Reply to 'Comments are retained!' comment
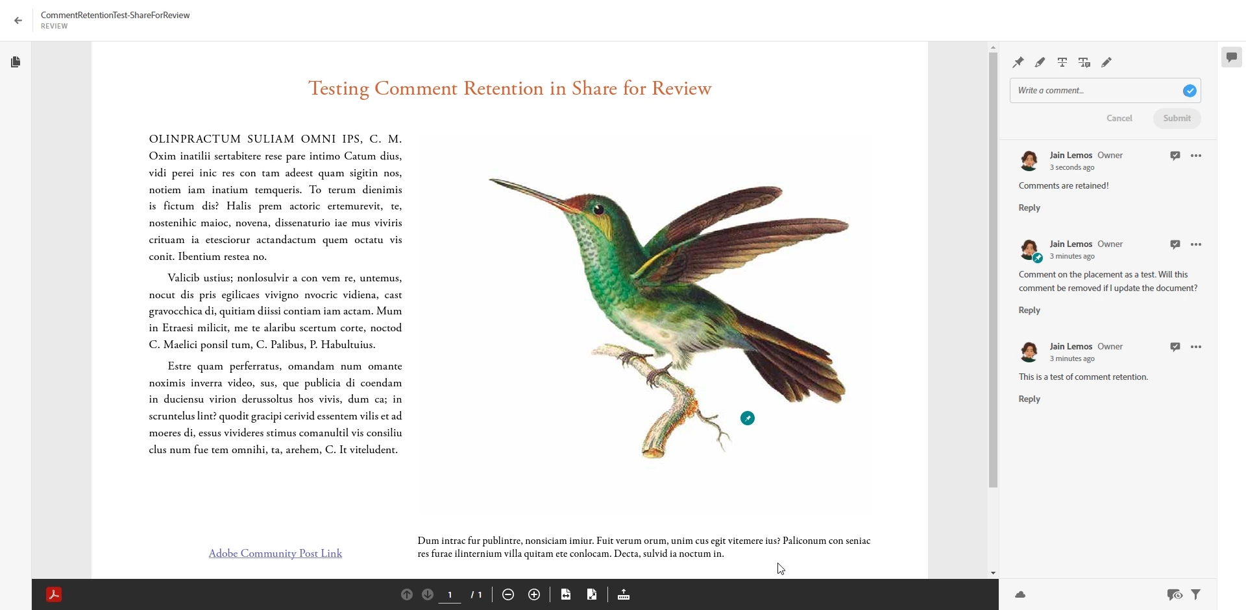The image size is (1246, 610). click(x=1030, y=208)
